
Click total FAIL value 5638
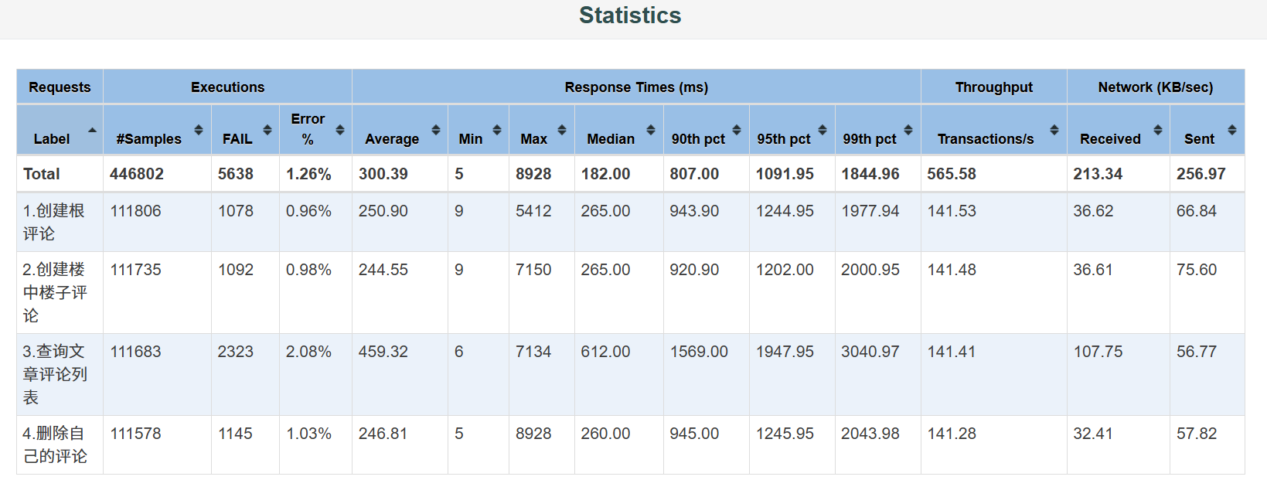tap(236, 174)
